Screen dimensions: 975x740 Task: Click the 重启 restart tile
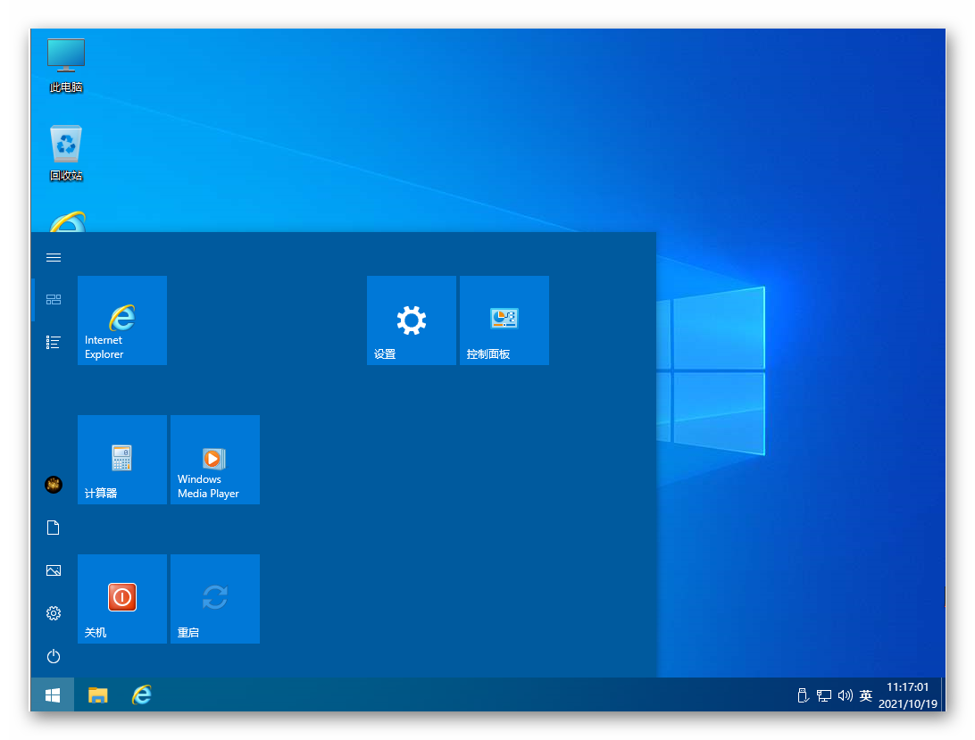214,599
